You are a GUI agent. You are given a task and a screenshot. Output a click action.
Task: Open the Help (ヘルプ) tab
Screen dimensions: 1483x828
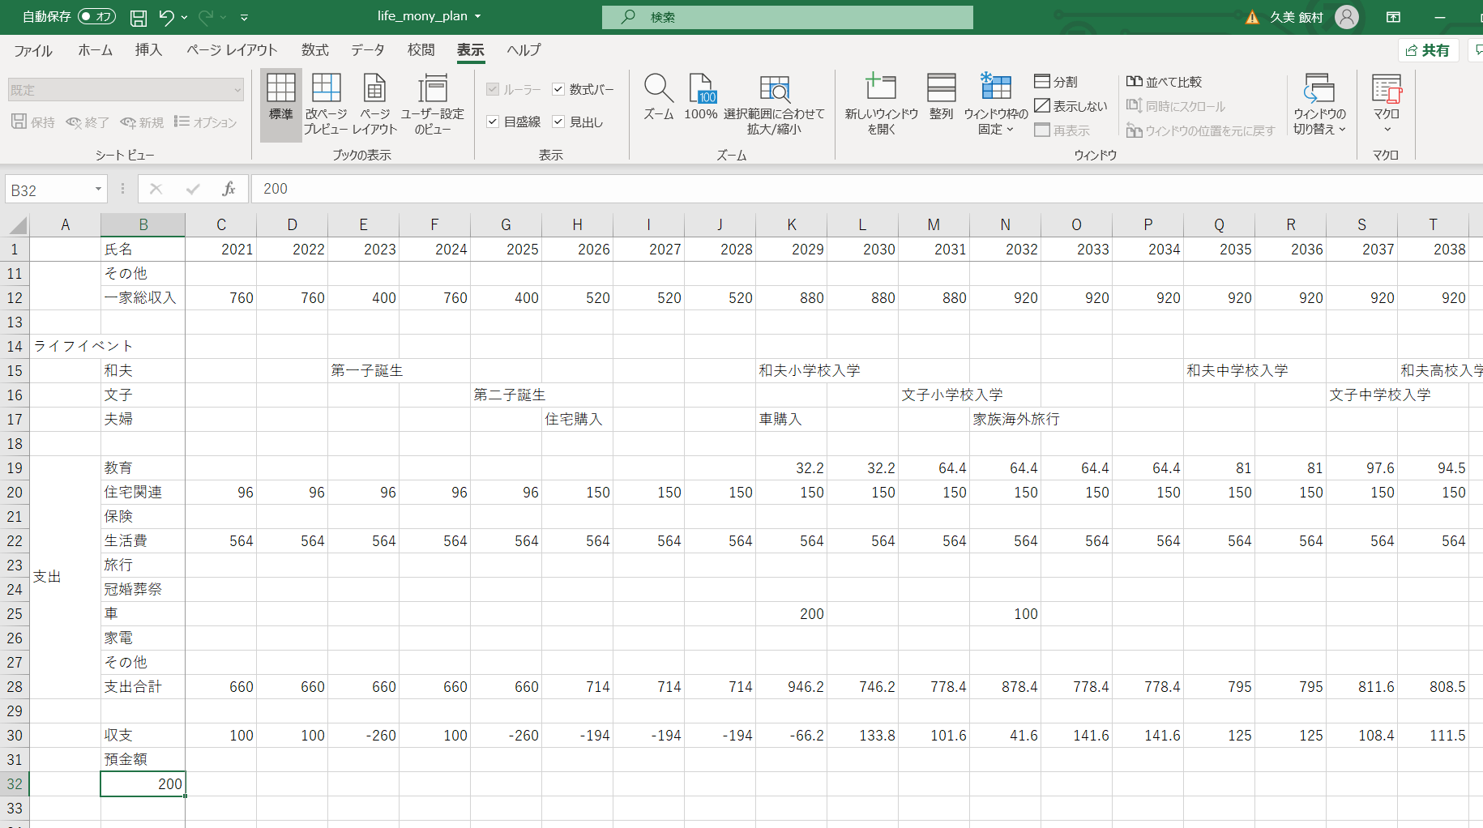click(524, 50)
